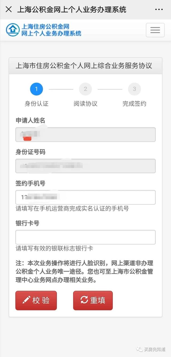The width and height of the screenshot is (171, 357).
Task: Close the page with the X icon
Action: [9, 10]
